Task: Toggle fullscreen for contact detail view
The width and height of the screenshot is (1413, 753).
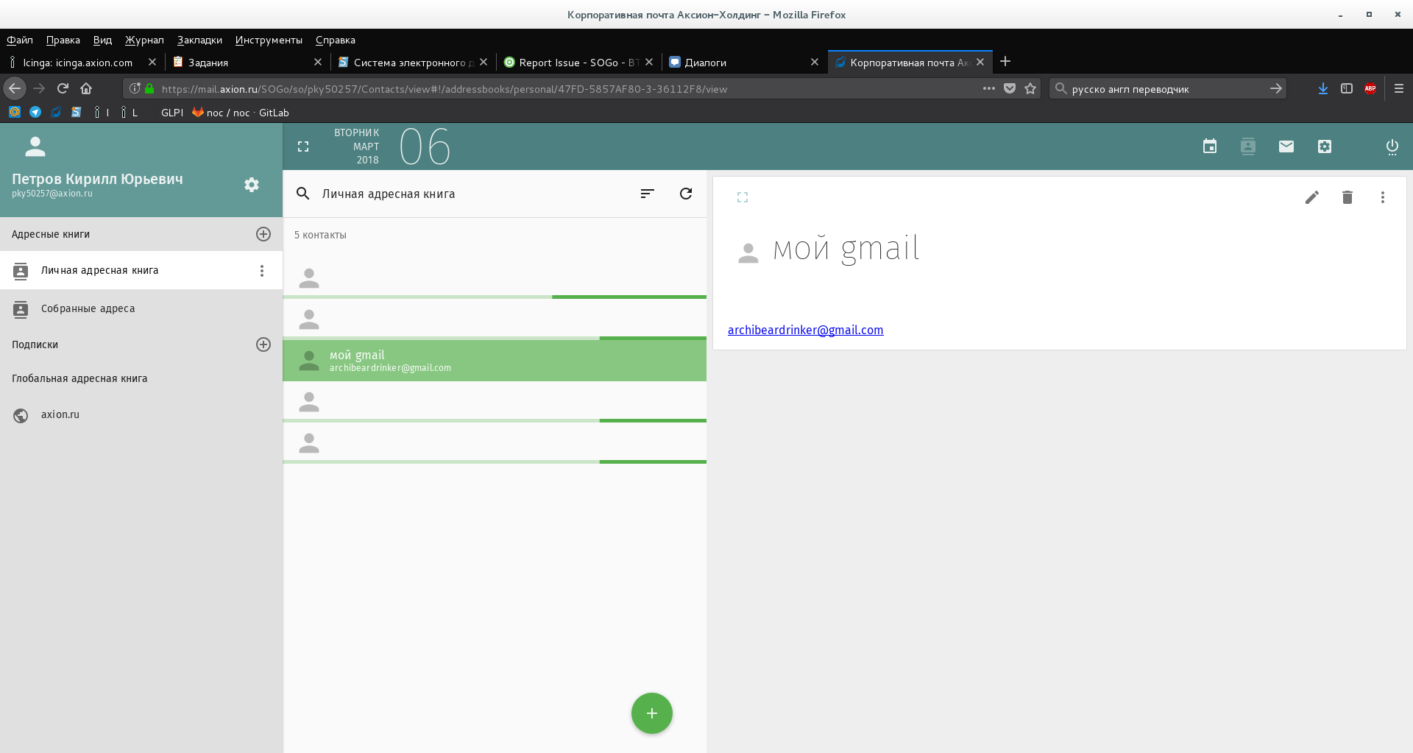Action: point(742,197)
